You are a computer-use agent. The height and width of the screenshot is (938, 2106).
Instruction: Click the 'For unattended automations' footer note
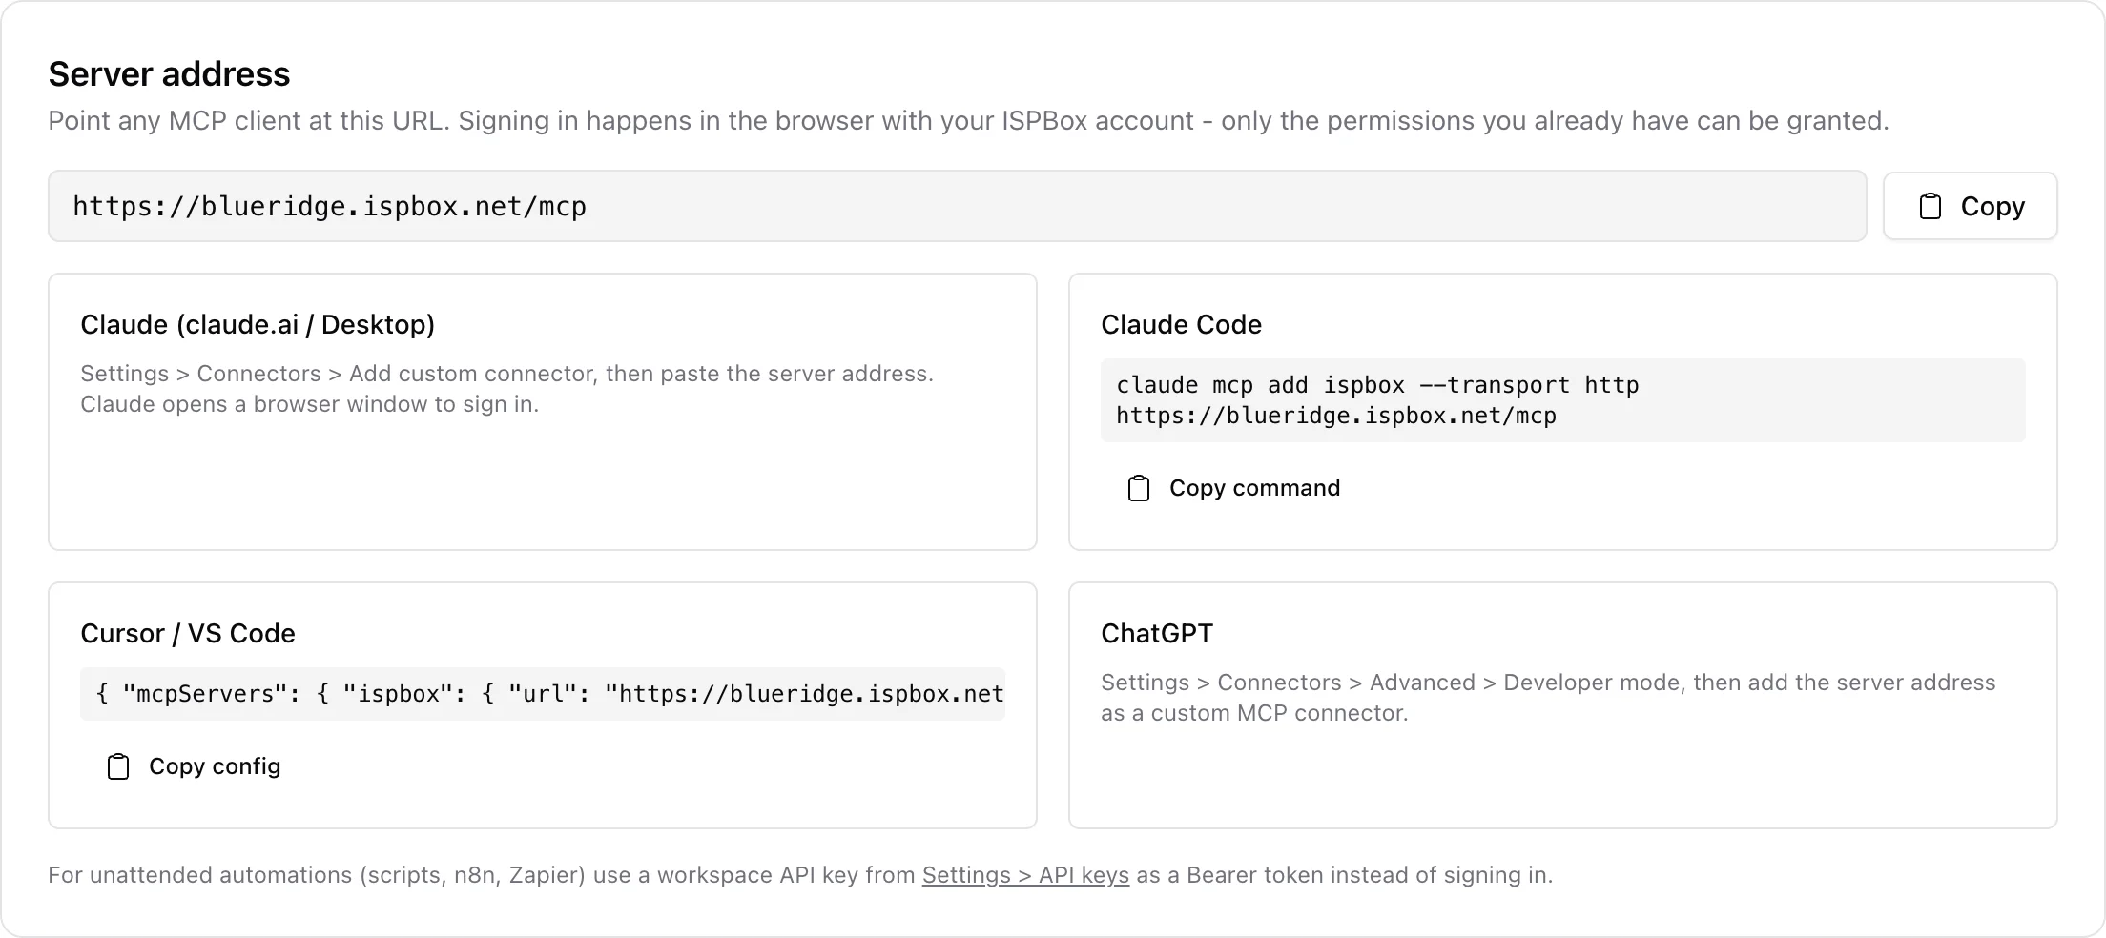(x=800, y=875)
